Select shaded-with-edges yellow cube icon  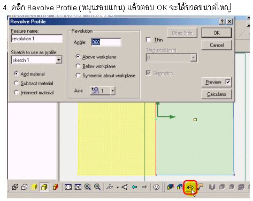44,187
